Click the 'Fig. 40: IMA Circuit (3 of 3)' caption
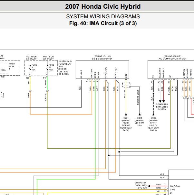Viewport: 194px width, 195px height. (x=103, y=23)
